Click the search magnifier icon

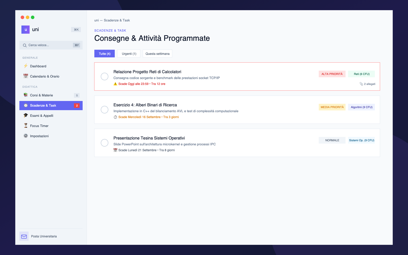pyautogui.click(x=25, y=45)
